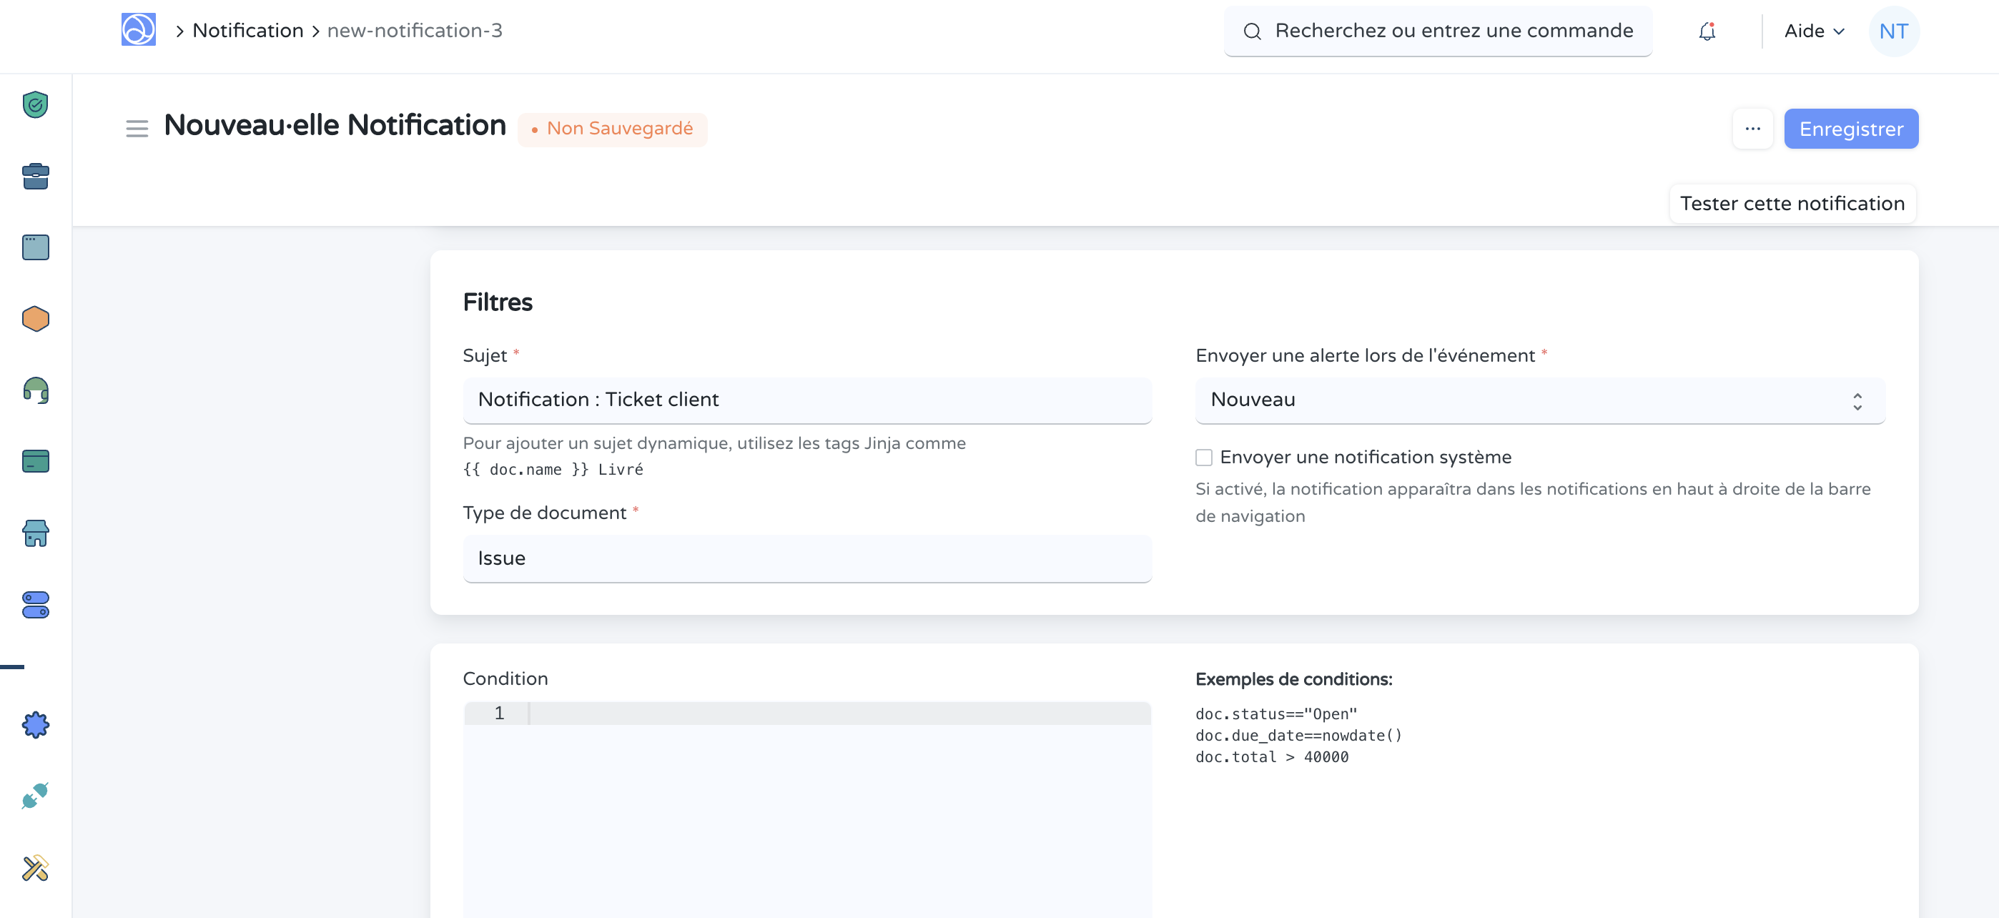This screenshot has height=918, width=1999.
Task: Open the hammer and wrench tools icon
Action: pos(36,867)
